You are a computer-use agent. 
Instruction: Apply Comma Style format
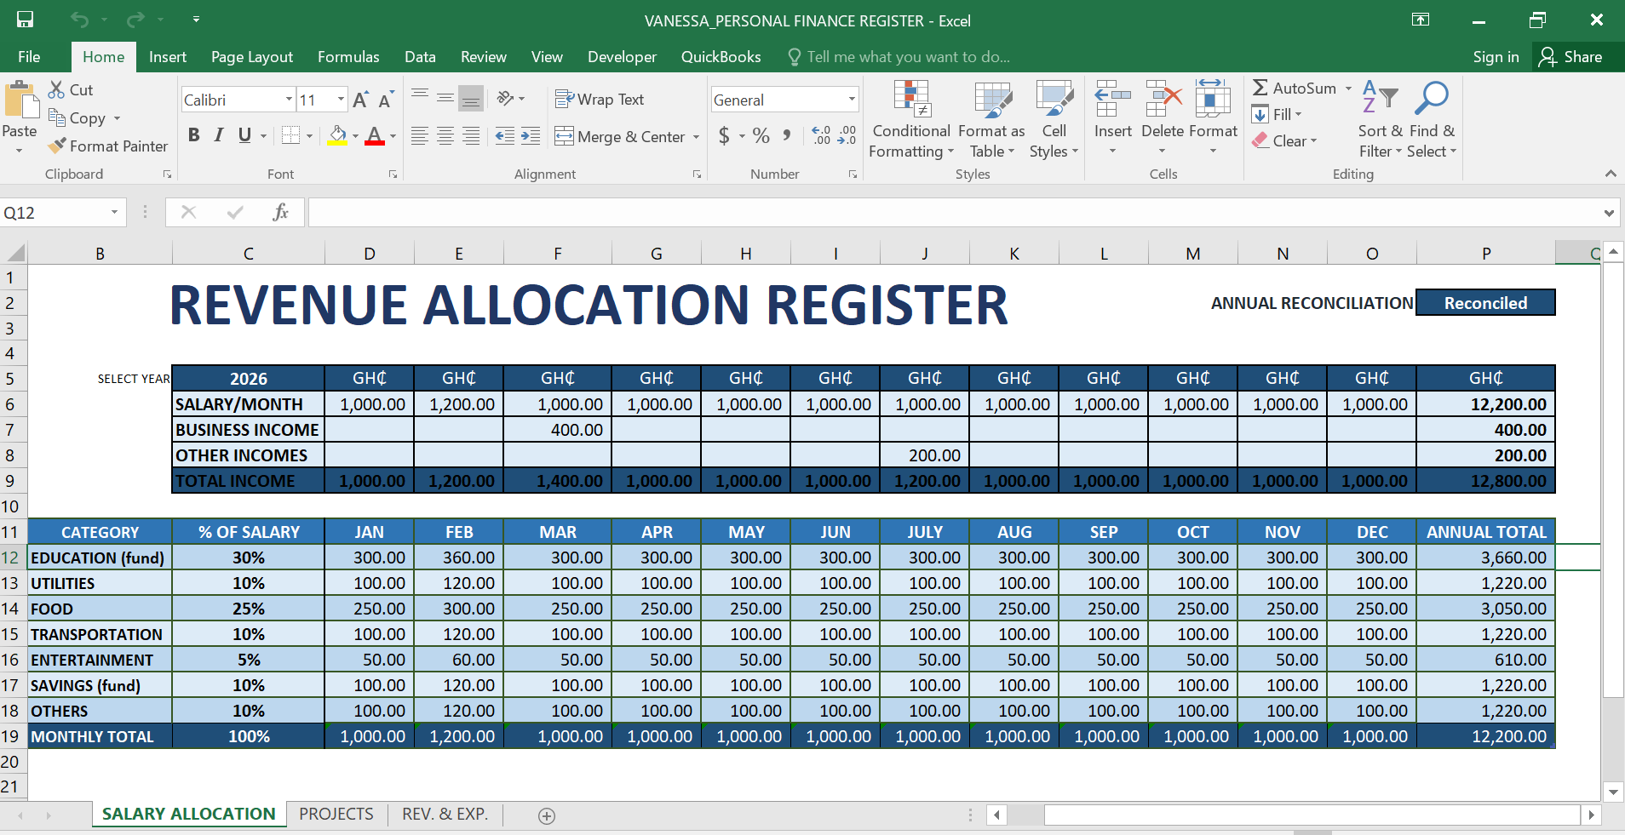787,135
